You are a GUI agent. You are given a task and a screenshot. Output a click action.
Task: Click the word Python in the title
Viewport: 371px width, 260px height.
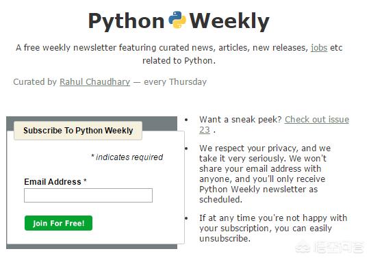click(127, 21)
